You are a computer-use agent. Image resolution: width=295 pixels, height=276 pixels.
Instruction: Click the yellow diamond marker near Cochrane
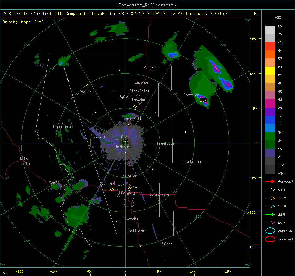coord(112,190)
